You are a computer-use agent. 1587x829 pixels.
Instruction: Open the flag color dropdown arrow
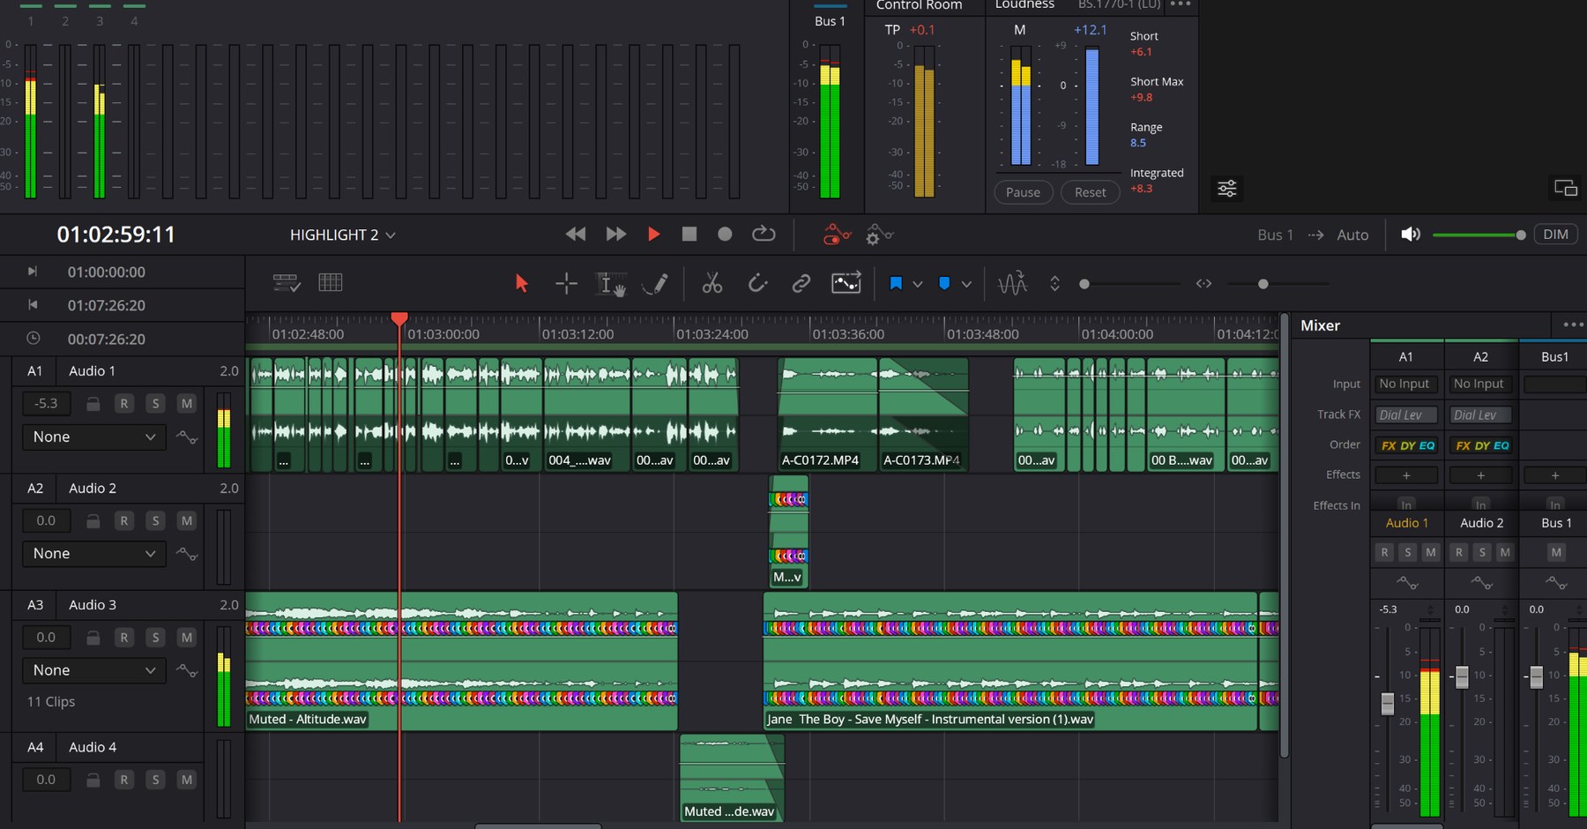tap(918, 285)
